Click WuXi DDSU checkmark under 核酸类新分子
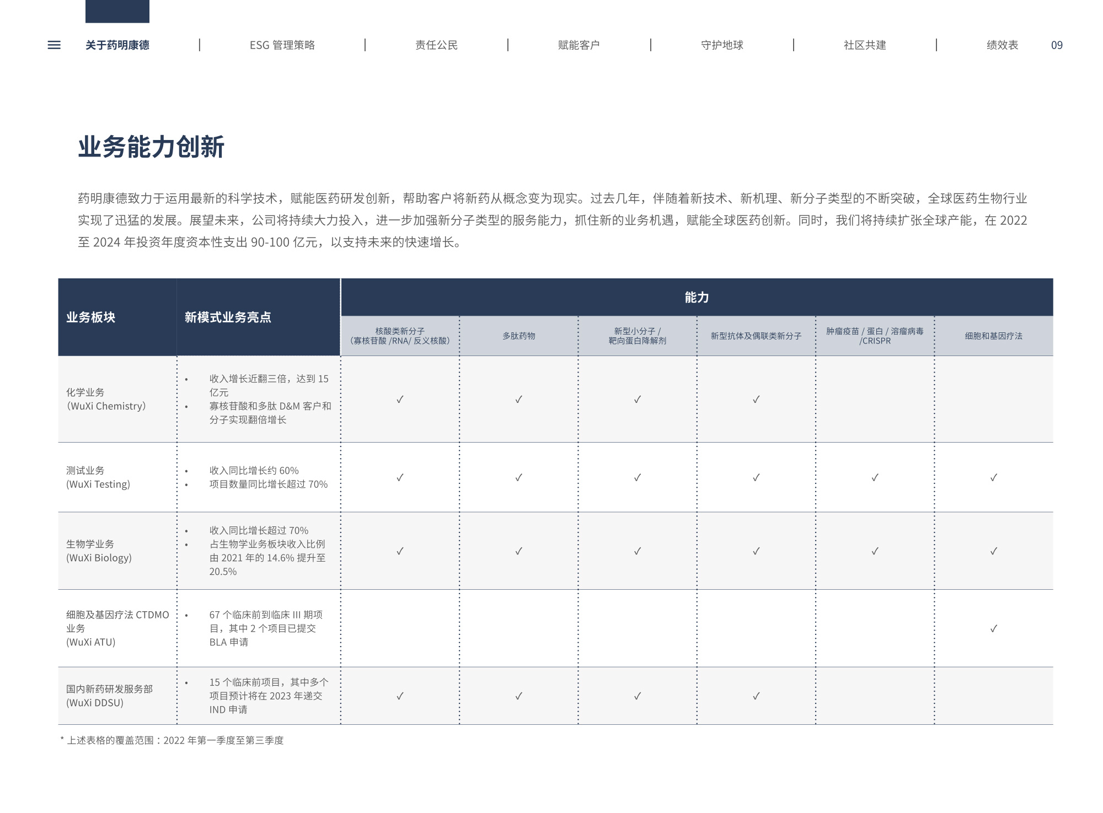Viewport: 1103px width, 813px height. (400, 696)
